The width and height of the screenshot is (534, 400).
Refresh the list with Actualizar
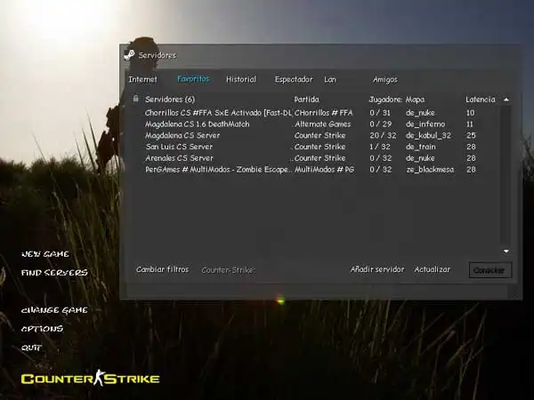(432, 269)
